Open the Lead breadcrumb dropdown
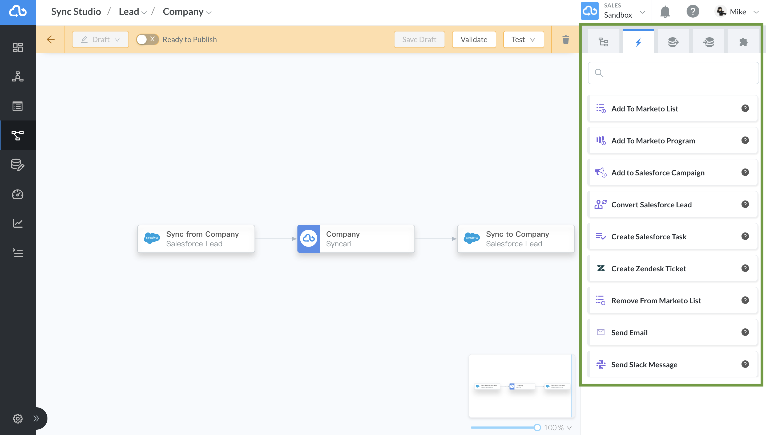Viewport: 766px width, 435px height. pos(145,12)
